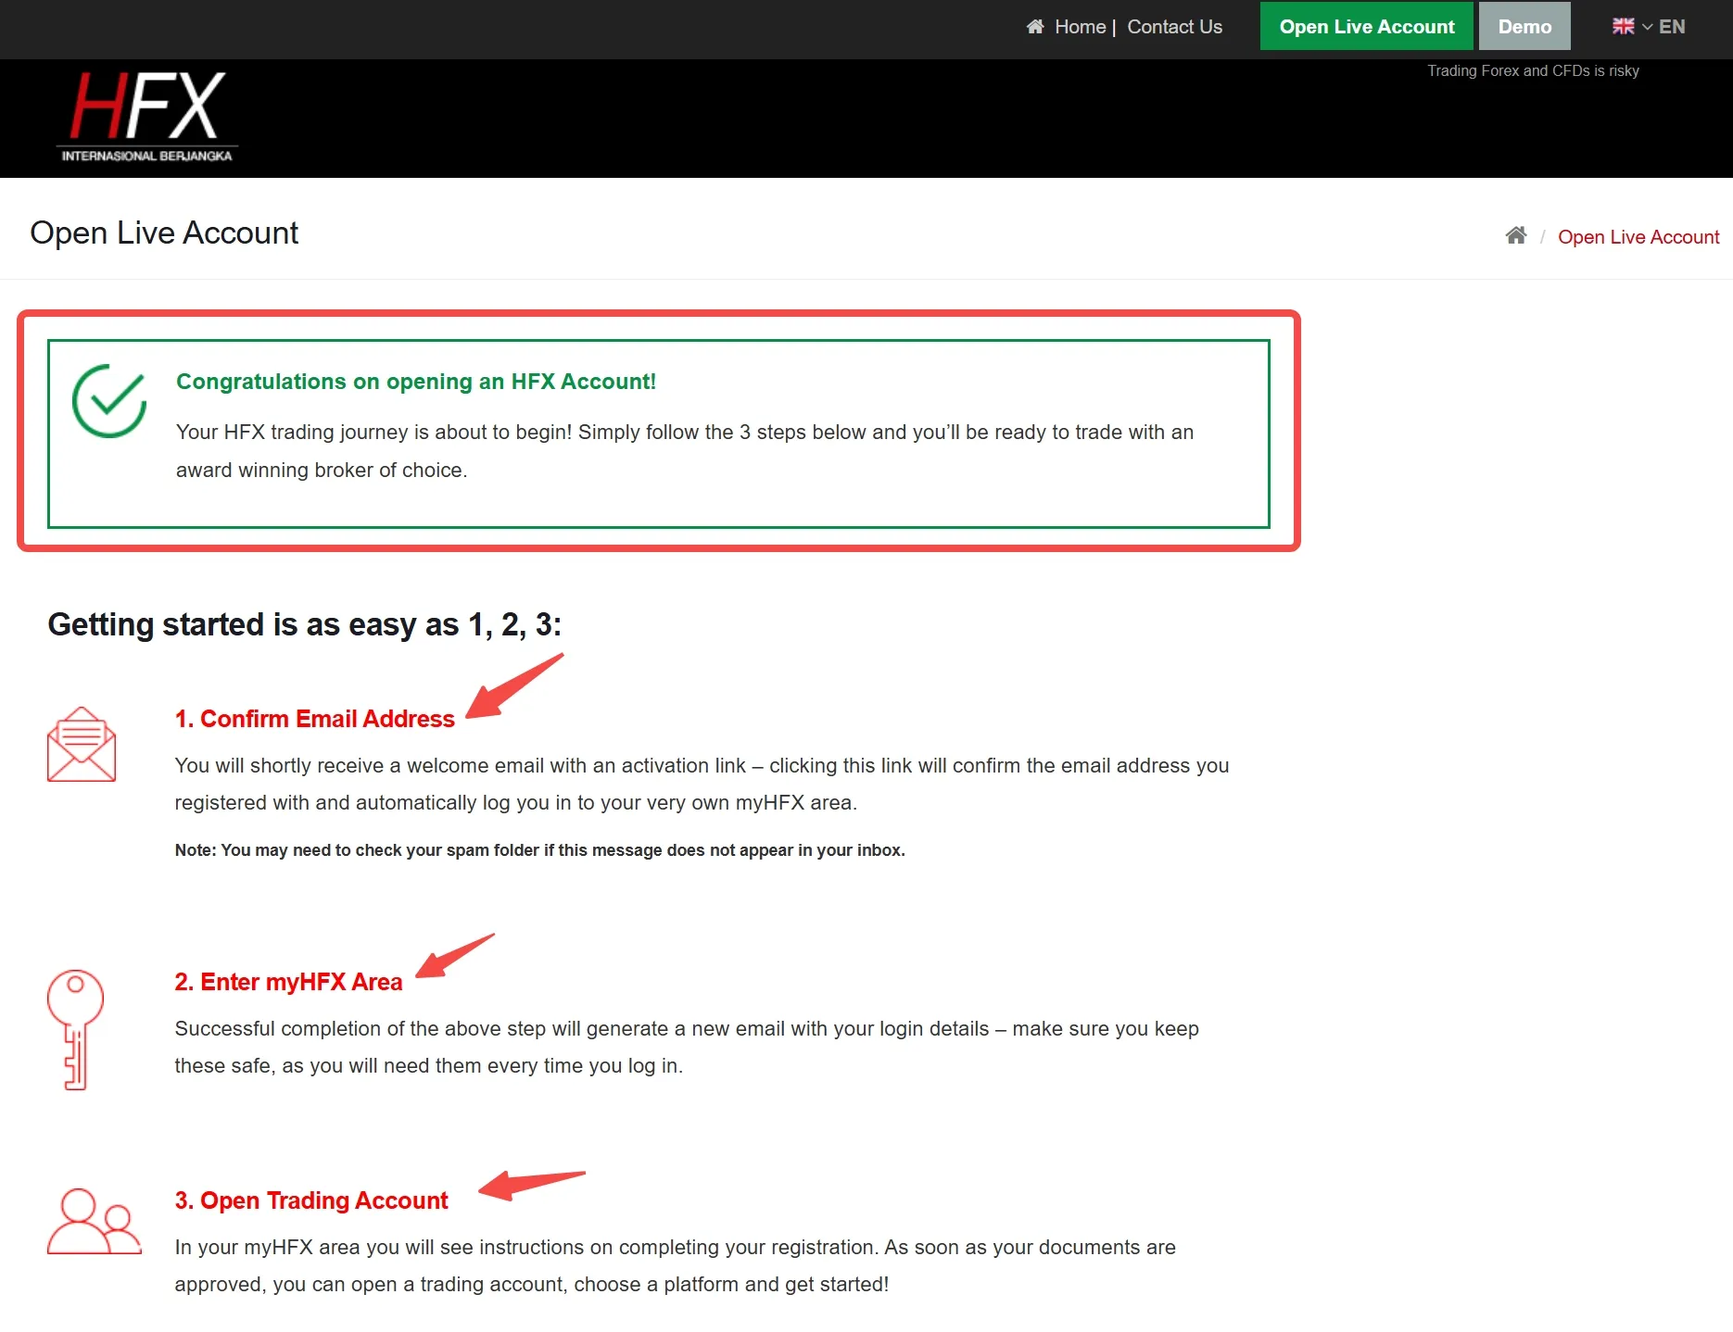Screen dimensions: 1733x1332
Task: Click the 1. Confirm Email Address heading
Action: (315, 719)
